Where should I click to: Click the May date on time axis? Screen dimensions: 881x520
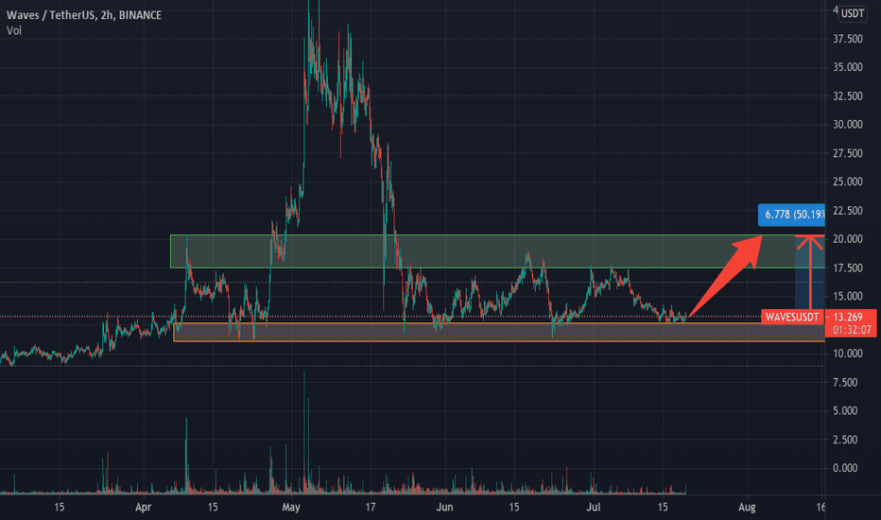coord(291,507)
